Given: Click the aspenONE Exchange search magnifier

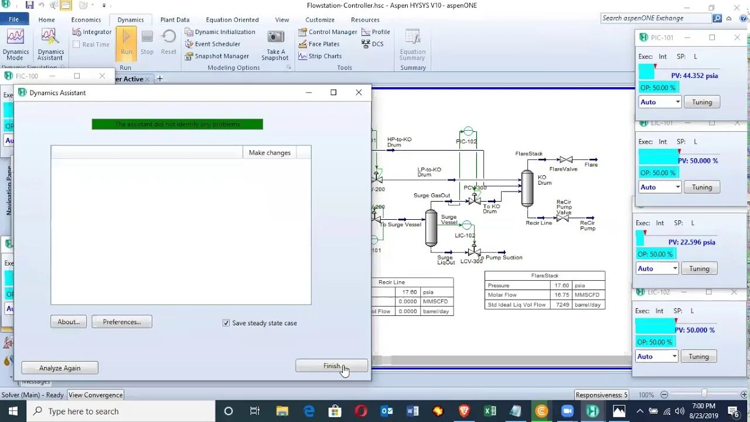Looking at the screenshot, I should tap(717, 18).
